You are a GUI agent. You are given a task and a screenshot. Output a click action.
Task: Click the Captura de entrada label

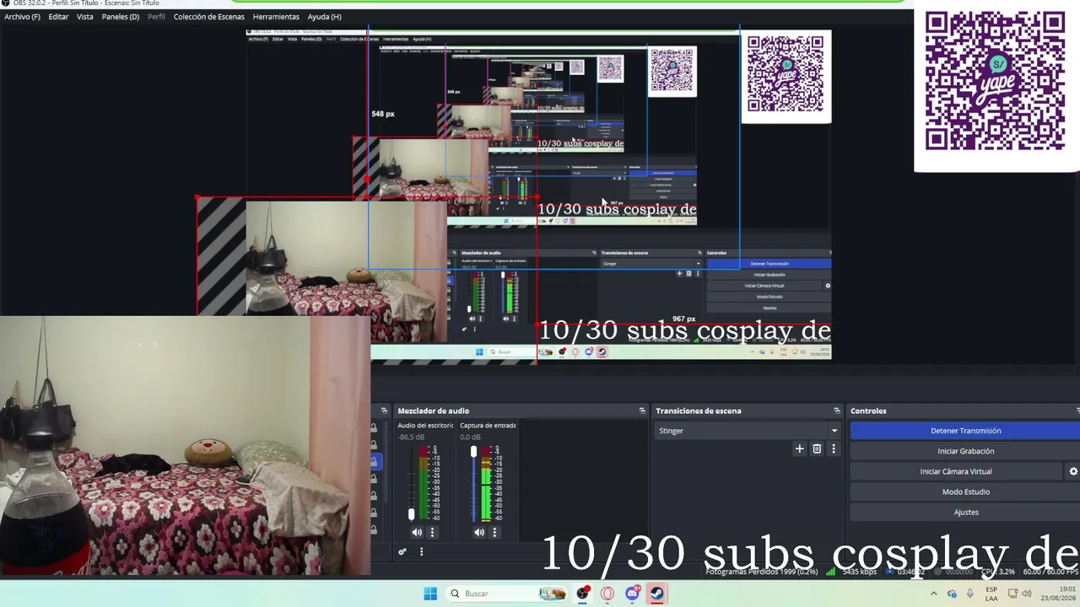488,426
